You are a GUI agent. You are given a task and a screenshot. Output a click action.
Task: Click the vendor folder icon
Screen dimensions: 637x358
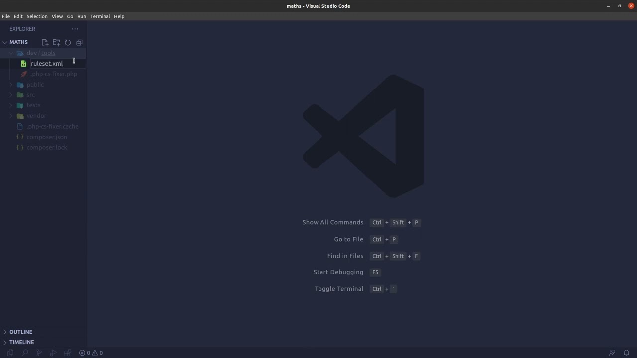(x=20, y=116)
